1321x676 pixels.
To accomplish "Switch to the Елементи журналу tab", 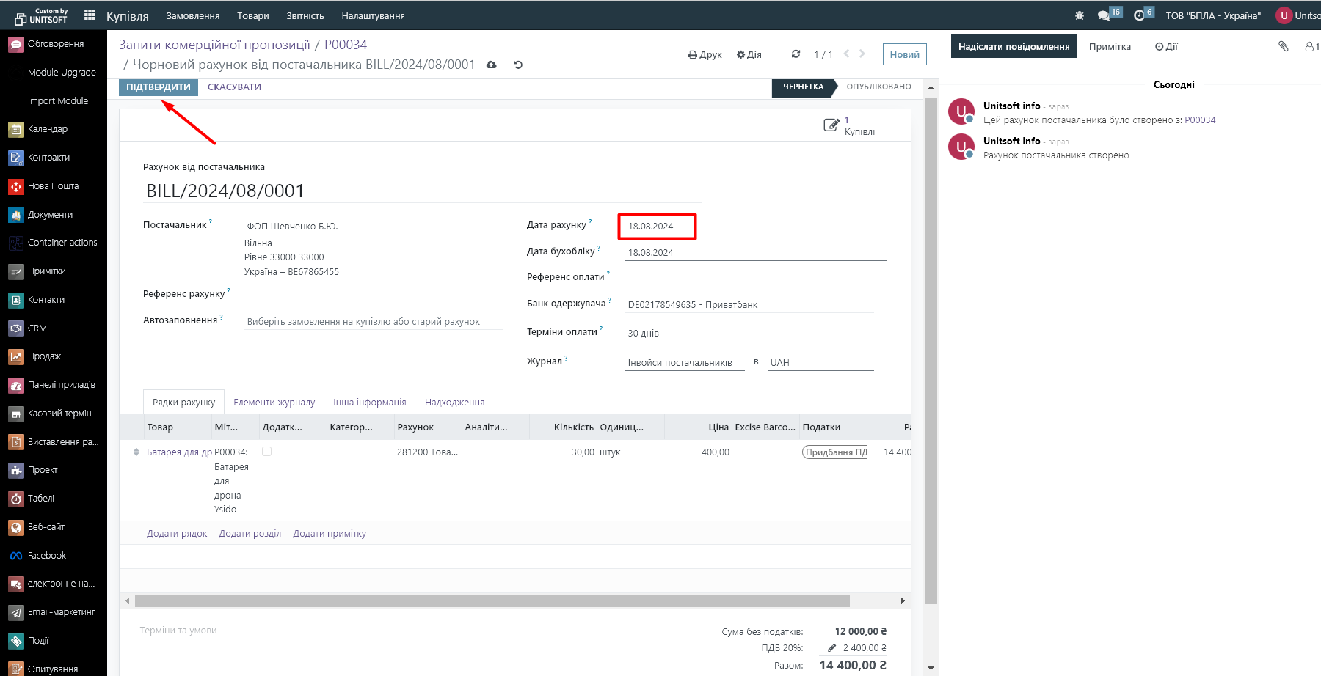I will point(274,403).
